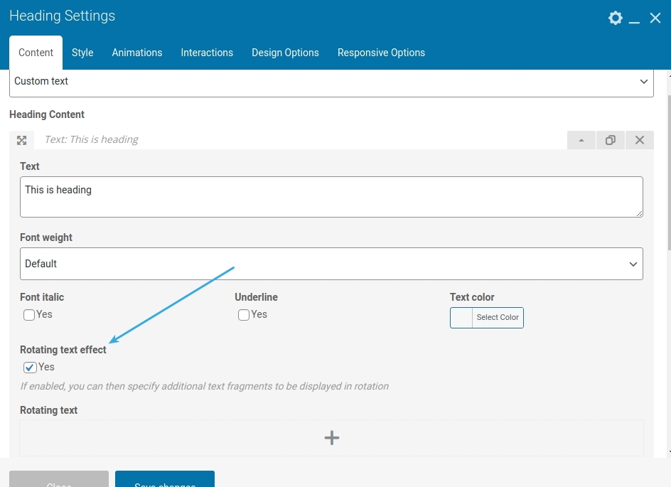671x487 pixels.
Task: Disable the Rotating text effect checkbox
Action: click(30, 368)
